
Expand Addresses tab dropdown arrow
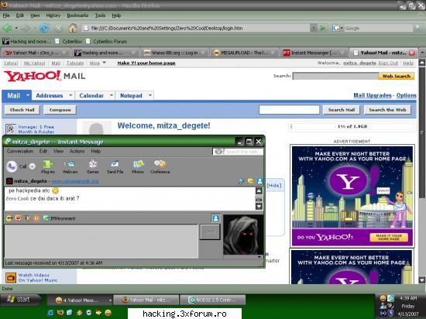click(70, 95)
